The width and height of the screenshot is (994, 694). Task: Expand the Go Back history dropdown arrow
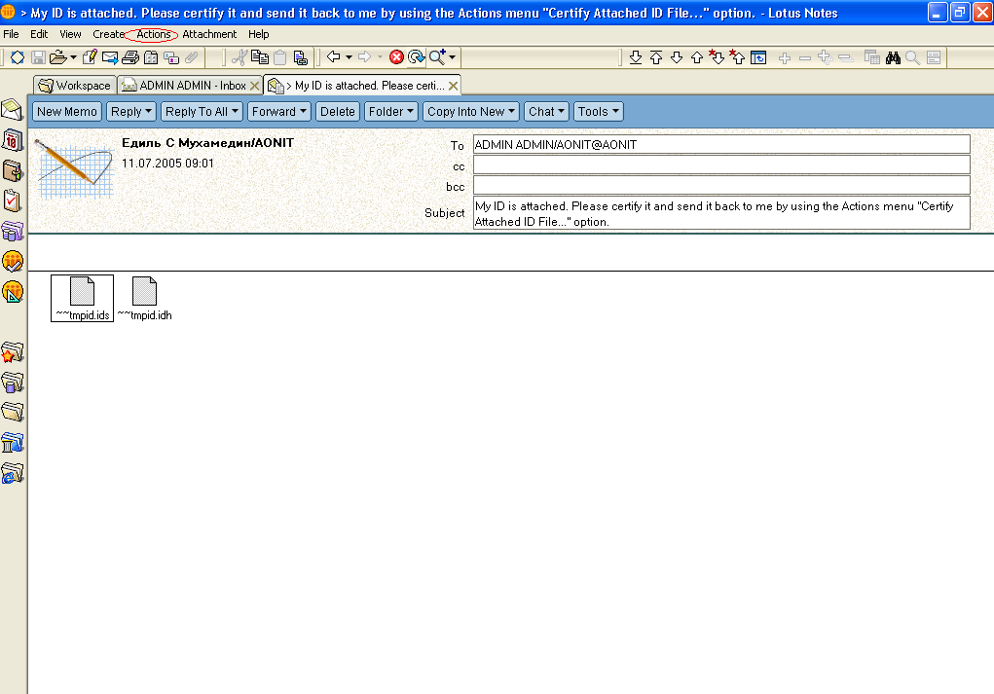(x=349, y=57)
